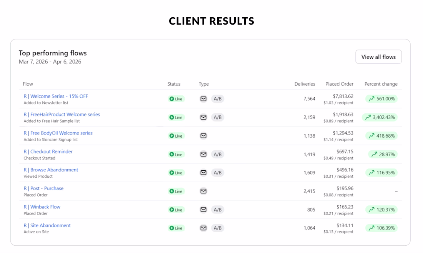Open the Browse Abandonment flow
The width and height of the screenshot is (423, 253).
(x=51, y=170)
